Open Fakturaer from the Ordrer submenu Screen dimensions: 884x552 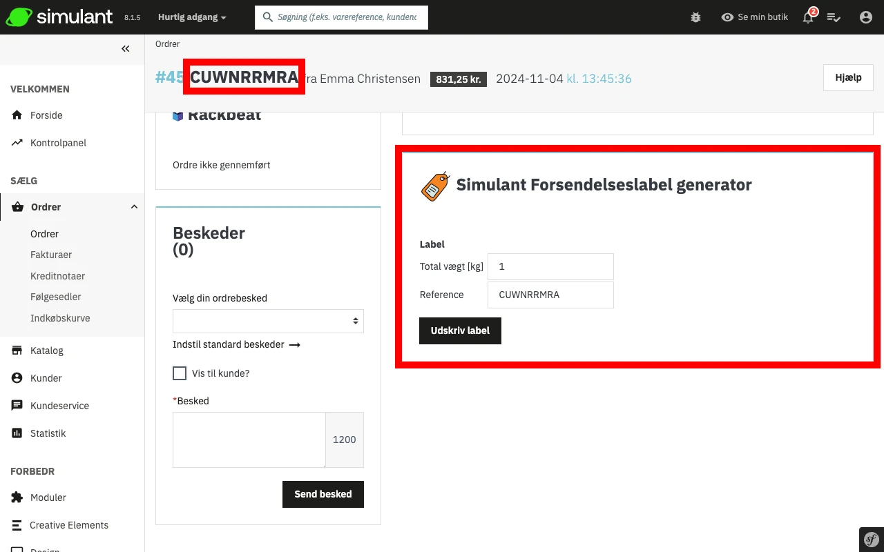pyautogui.click(x=51, y=255)
